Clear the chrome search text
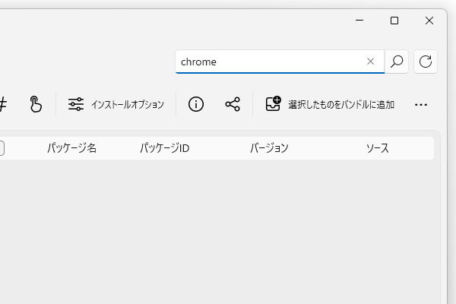Image resolution: width=456 pixels, height=304 pixels. (371, 62)
